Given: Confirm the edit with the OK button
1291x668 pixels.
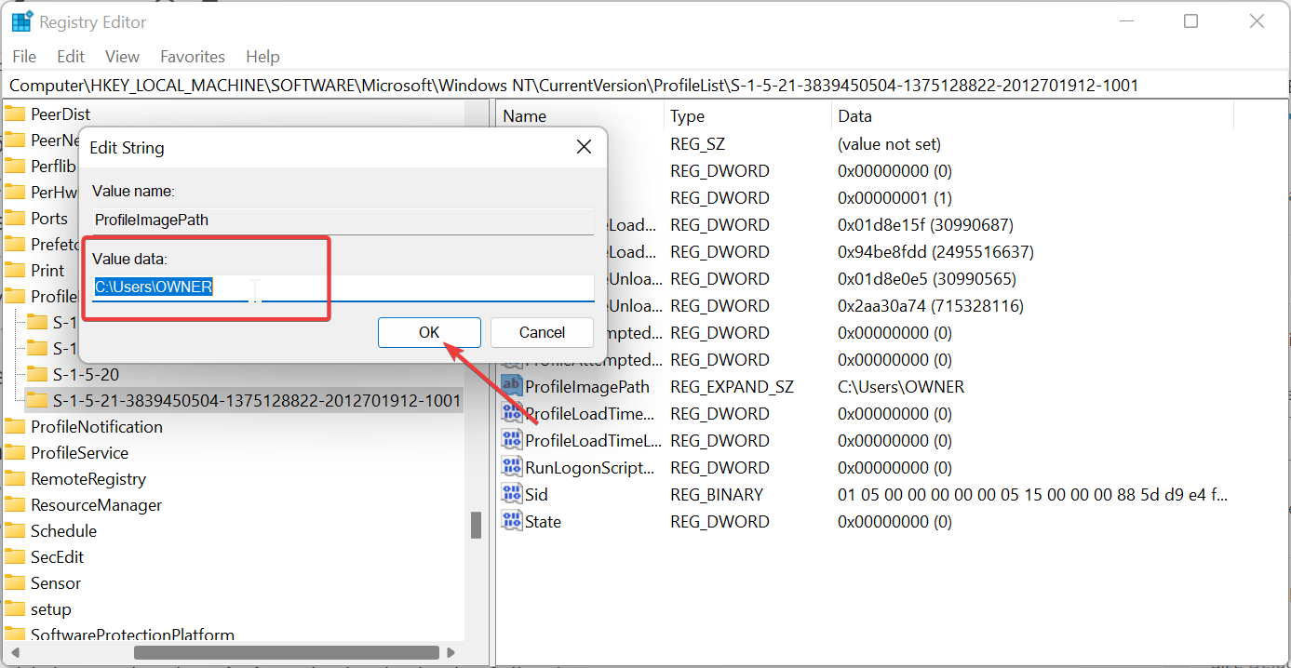Looking at the screenshot, I should click(429, 332).
